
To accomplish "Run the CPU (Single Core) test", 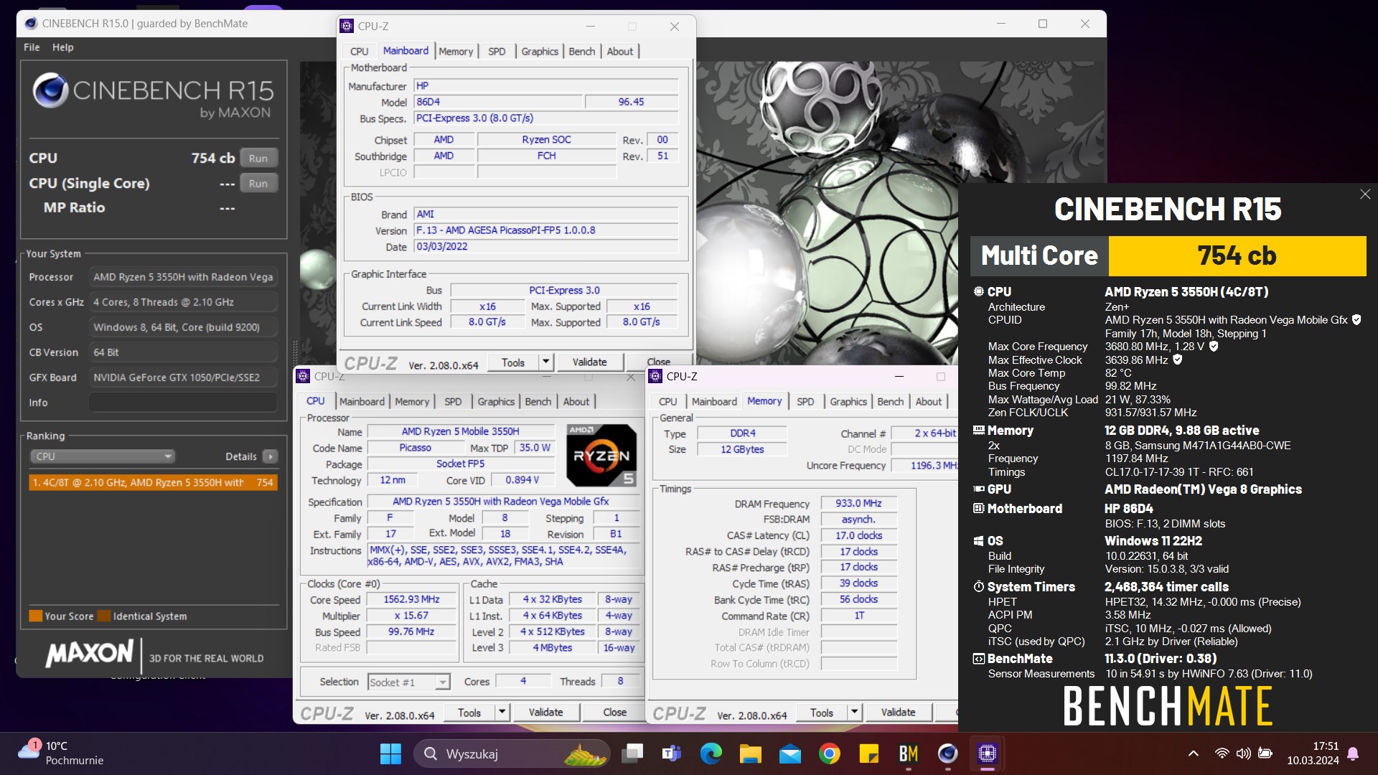I will click(x=258, y=184).
